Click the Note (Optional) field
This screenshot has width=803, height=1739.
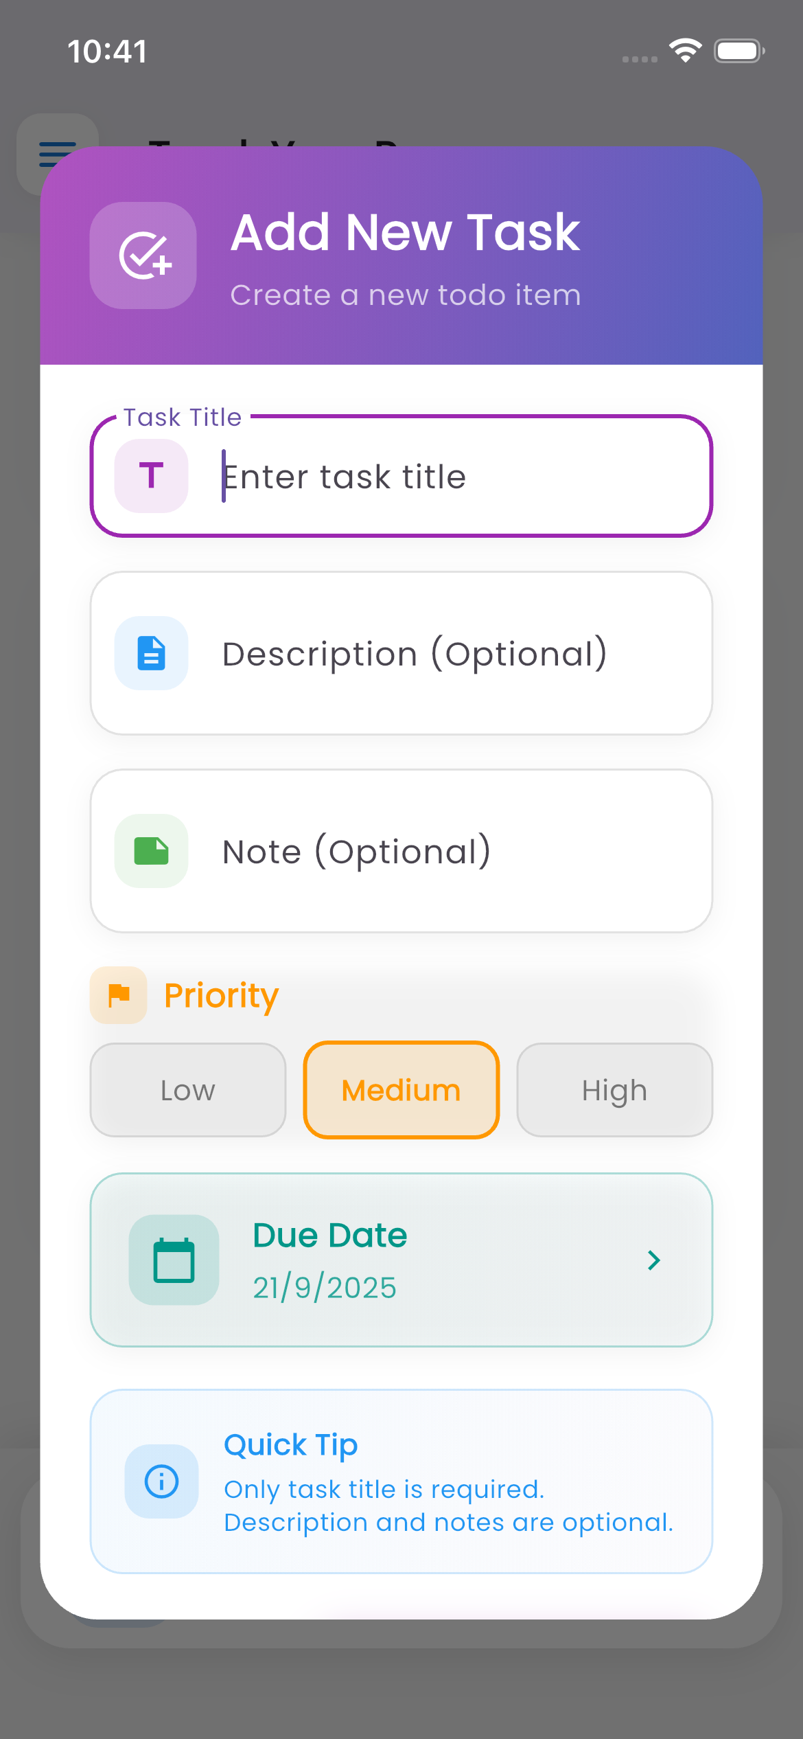401,850
